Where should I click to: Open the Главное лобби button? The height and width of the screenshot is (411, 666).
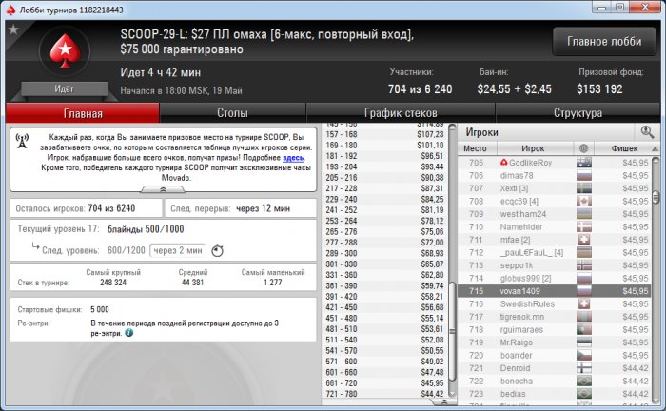[604, 42]
